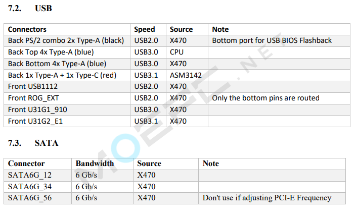Screen dimensions: 357x219
Task: Click the PCI-E Frequency warning note
Action: [x=267, y=198]
